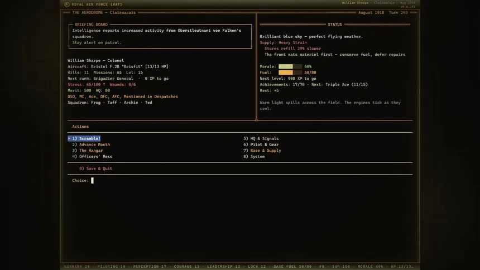Click the Stress 65/100 readout

pos(87,84)
